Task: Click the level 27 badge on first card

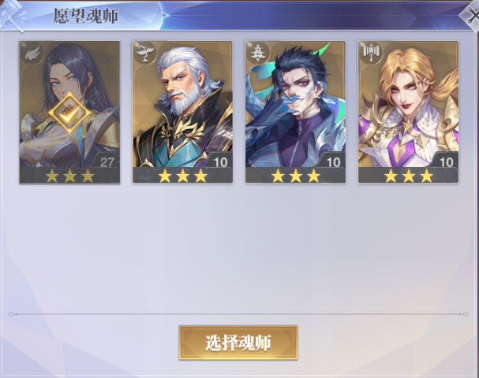Action: pos(107,161)
